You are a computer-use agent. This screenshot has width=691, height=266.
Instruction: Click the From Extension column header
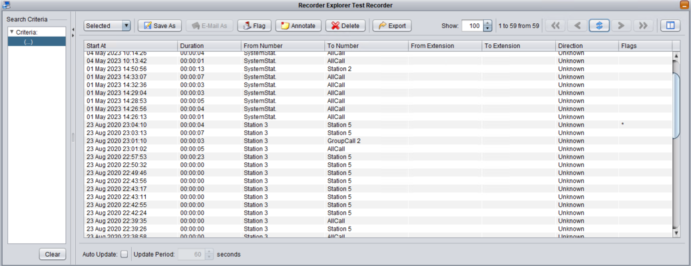(x=445, y=46)
